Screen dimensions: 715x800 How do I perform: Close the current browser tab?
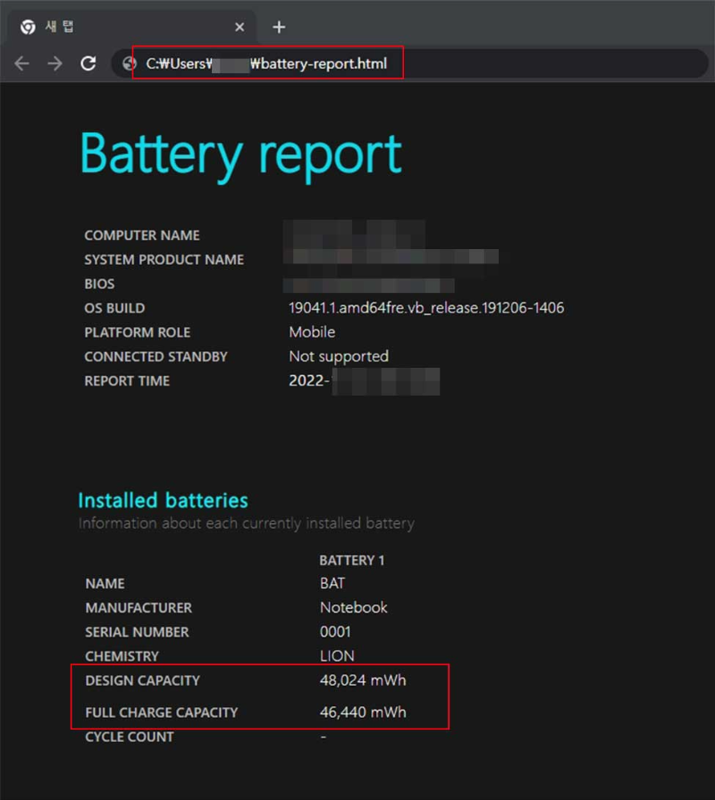click(x=239, y=27)
